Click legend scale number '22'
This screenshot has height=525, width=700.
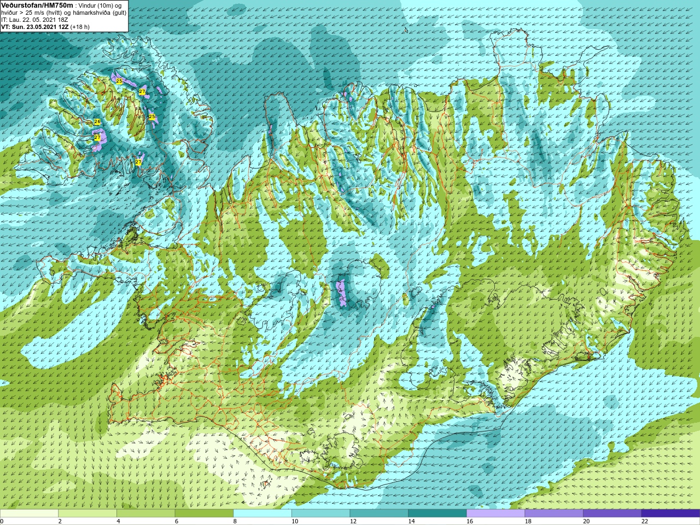(645, 522)
